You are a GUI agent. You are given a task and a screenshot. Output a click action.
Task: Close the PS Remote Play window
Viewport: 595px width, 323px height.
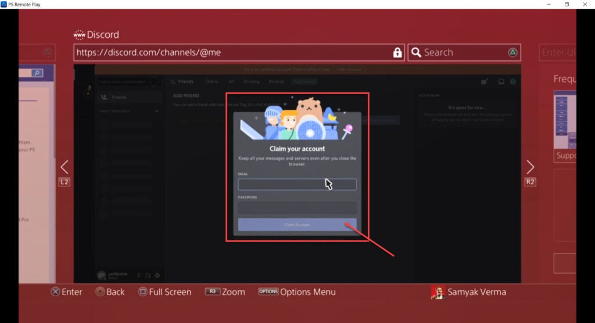point(585,4)
